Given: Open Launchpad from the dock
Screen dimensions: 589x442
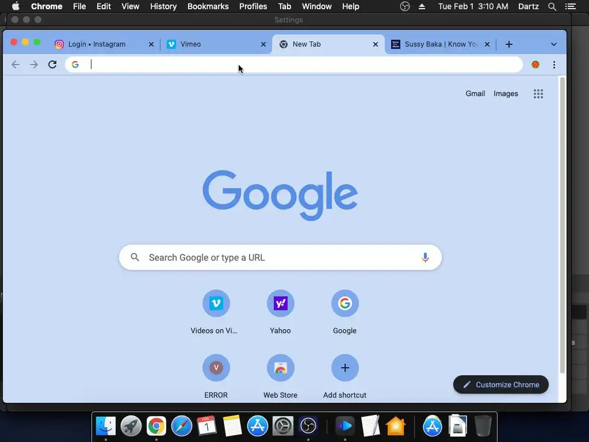Looking at the screenshot, I should coord(131,426).
